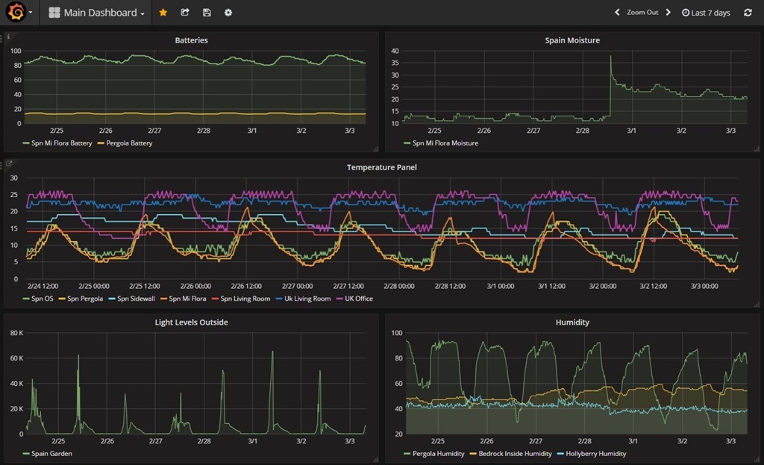Click the Grafana logo menu icon
764x465 pixels.
pyautogui.click(x=15, y=12)
